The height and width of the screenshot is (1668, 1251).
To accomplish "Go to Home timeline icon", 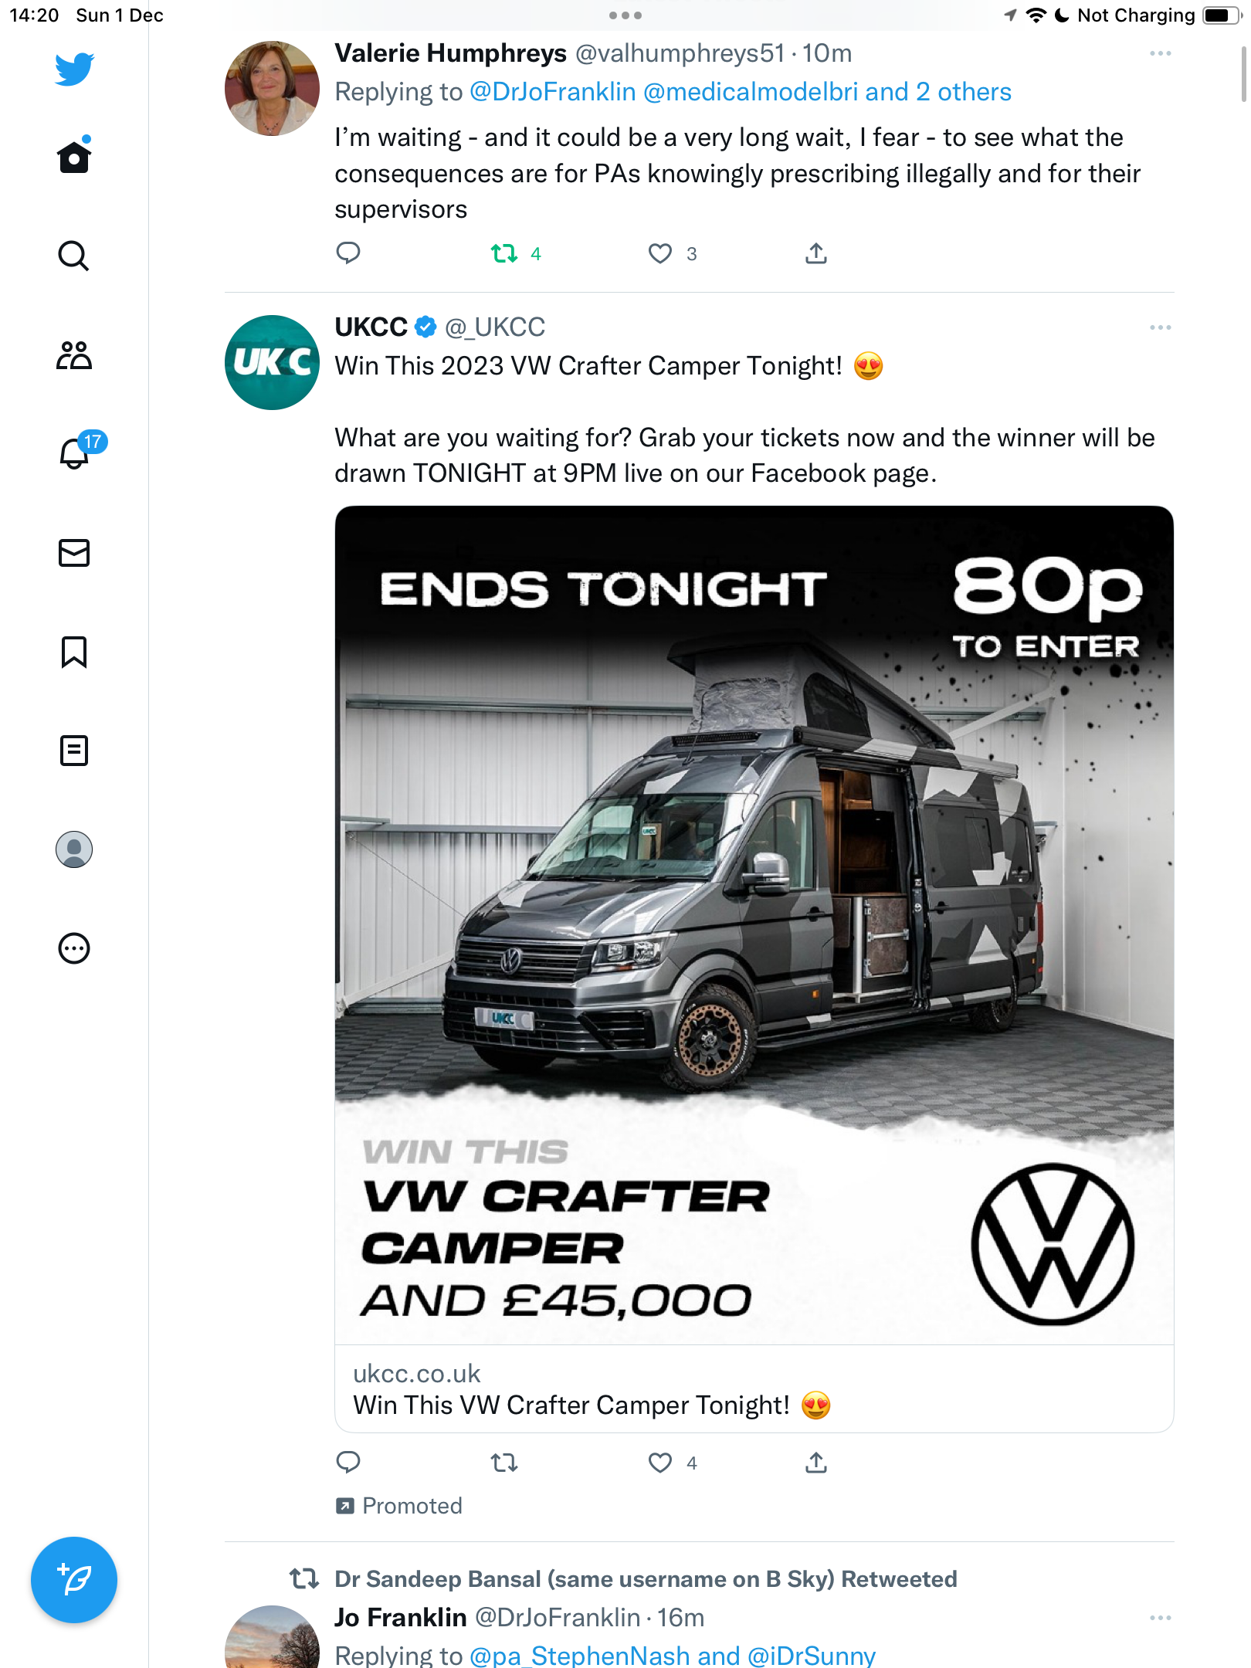I will tap(74, 156).
